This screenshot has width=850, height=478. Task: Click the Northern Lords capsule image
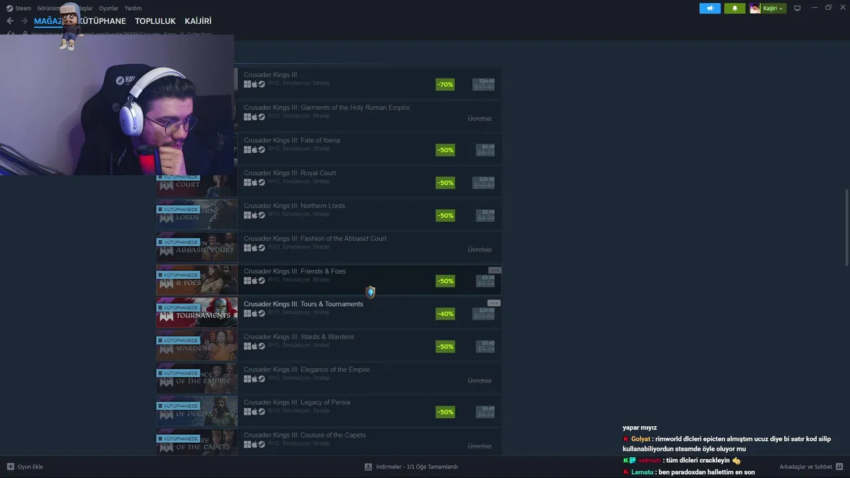click(x=197, y=214)
